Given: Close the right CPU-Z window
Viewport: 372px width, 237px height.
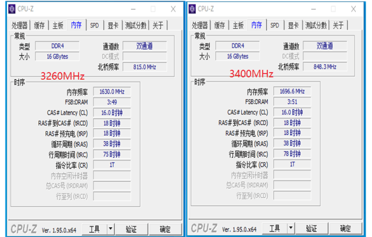Looking at the screenshot, I should (353, 9).
